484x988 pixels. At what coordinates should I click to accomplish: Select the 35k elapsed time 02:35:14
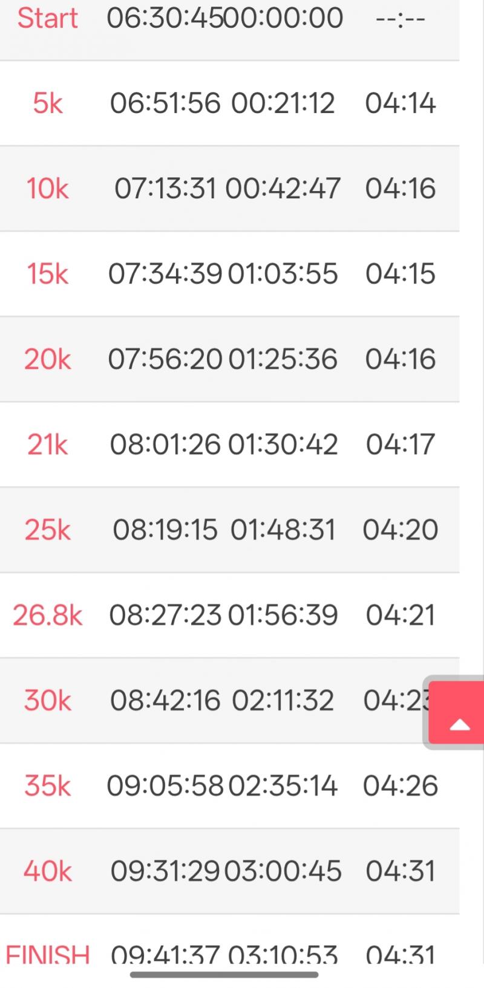click(283, 786)
